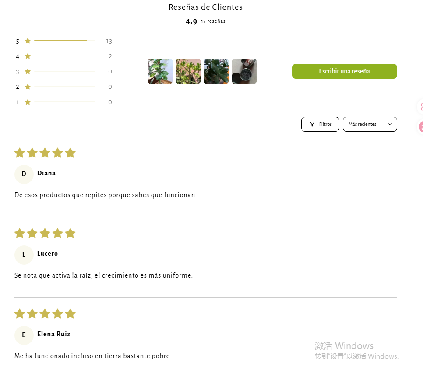423x366 pixels.
Task: Click the star icon in the 3-star row
Action: (x=28, y=72)
